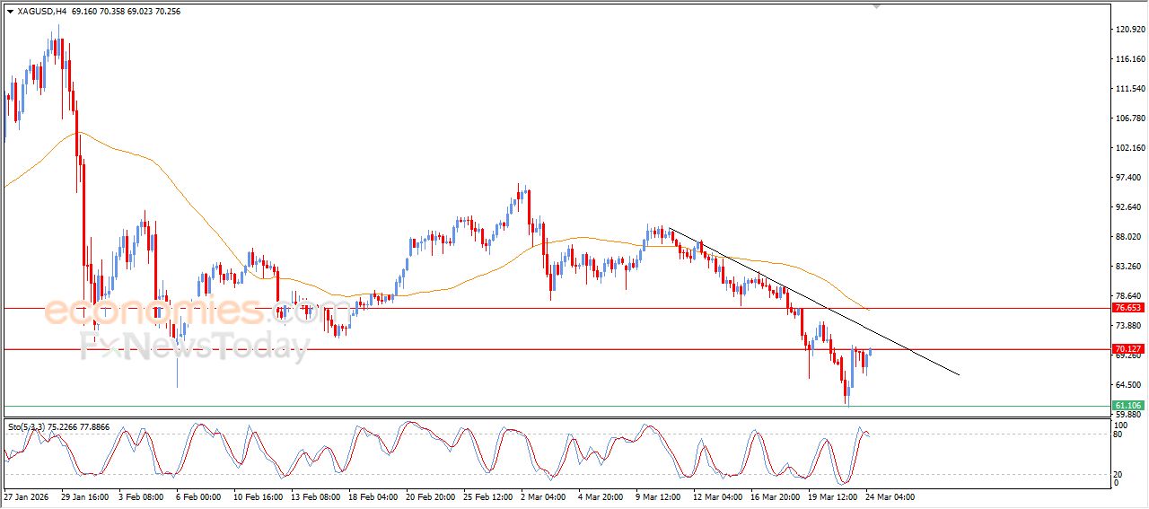The width and height of the screenshot is (1149, 509).
Task: Open the dropdown arrow beside XAGUSD,H4
Action: pos(10,12)
